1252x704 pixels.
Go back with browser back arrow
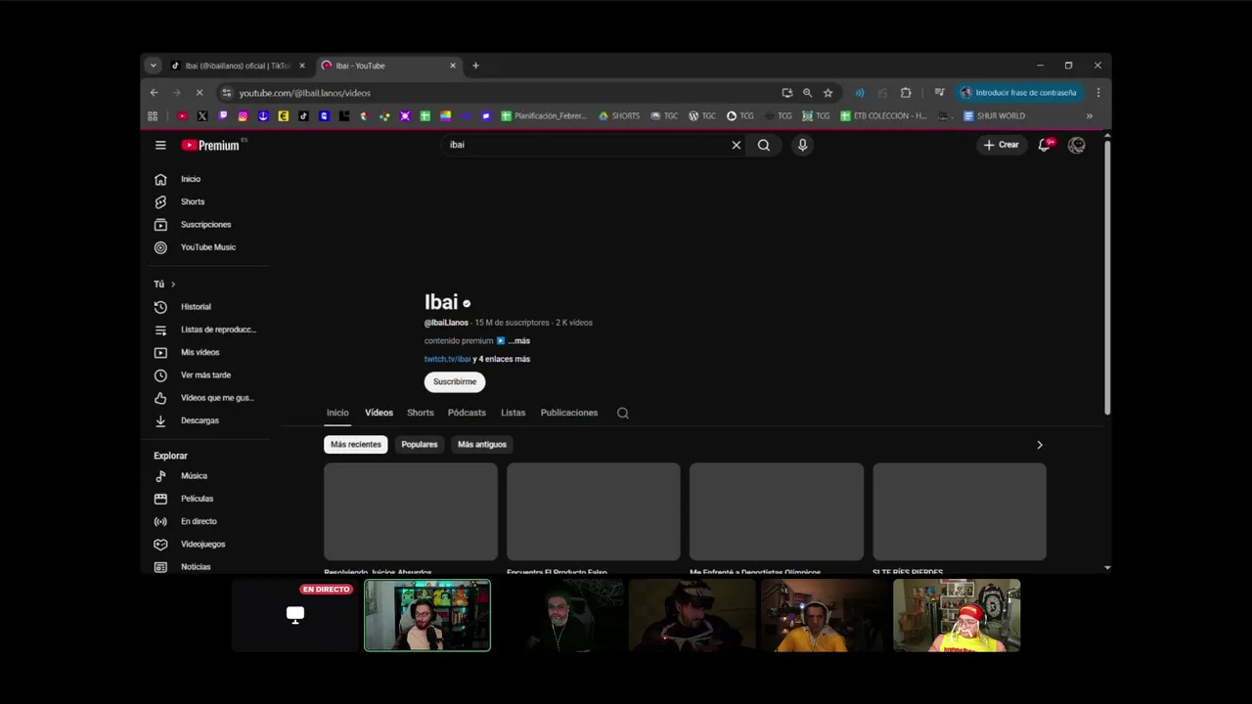pyautogui.click(x=154, y=93)
